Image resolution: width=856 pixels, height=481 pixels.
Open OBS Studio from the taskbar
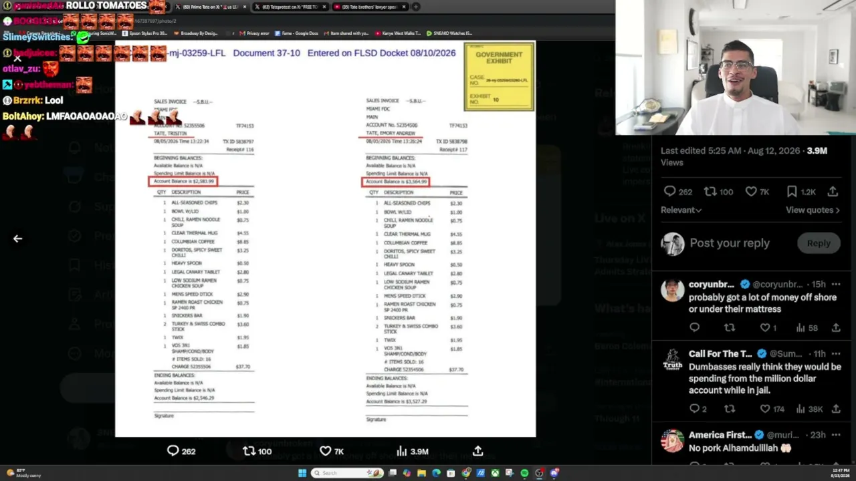pyautogui.click(x=539, y=473)
